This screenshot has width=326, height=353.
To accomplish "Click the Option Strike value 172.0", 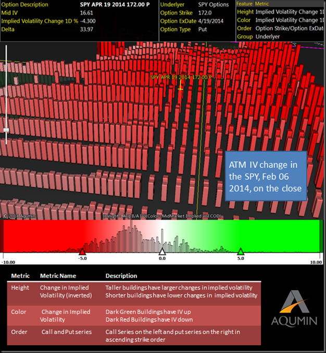I will coord(205,13).
